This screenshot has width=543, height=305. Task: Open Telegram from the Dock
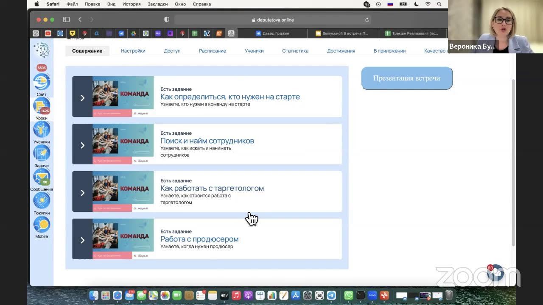(x=331, y=295)
